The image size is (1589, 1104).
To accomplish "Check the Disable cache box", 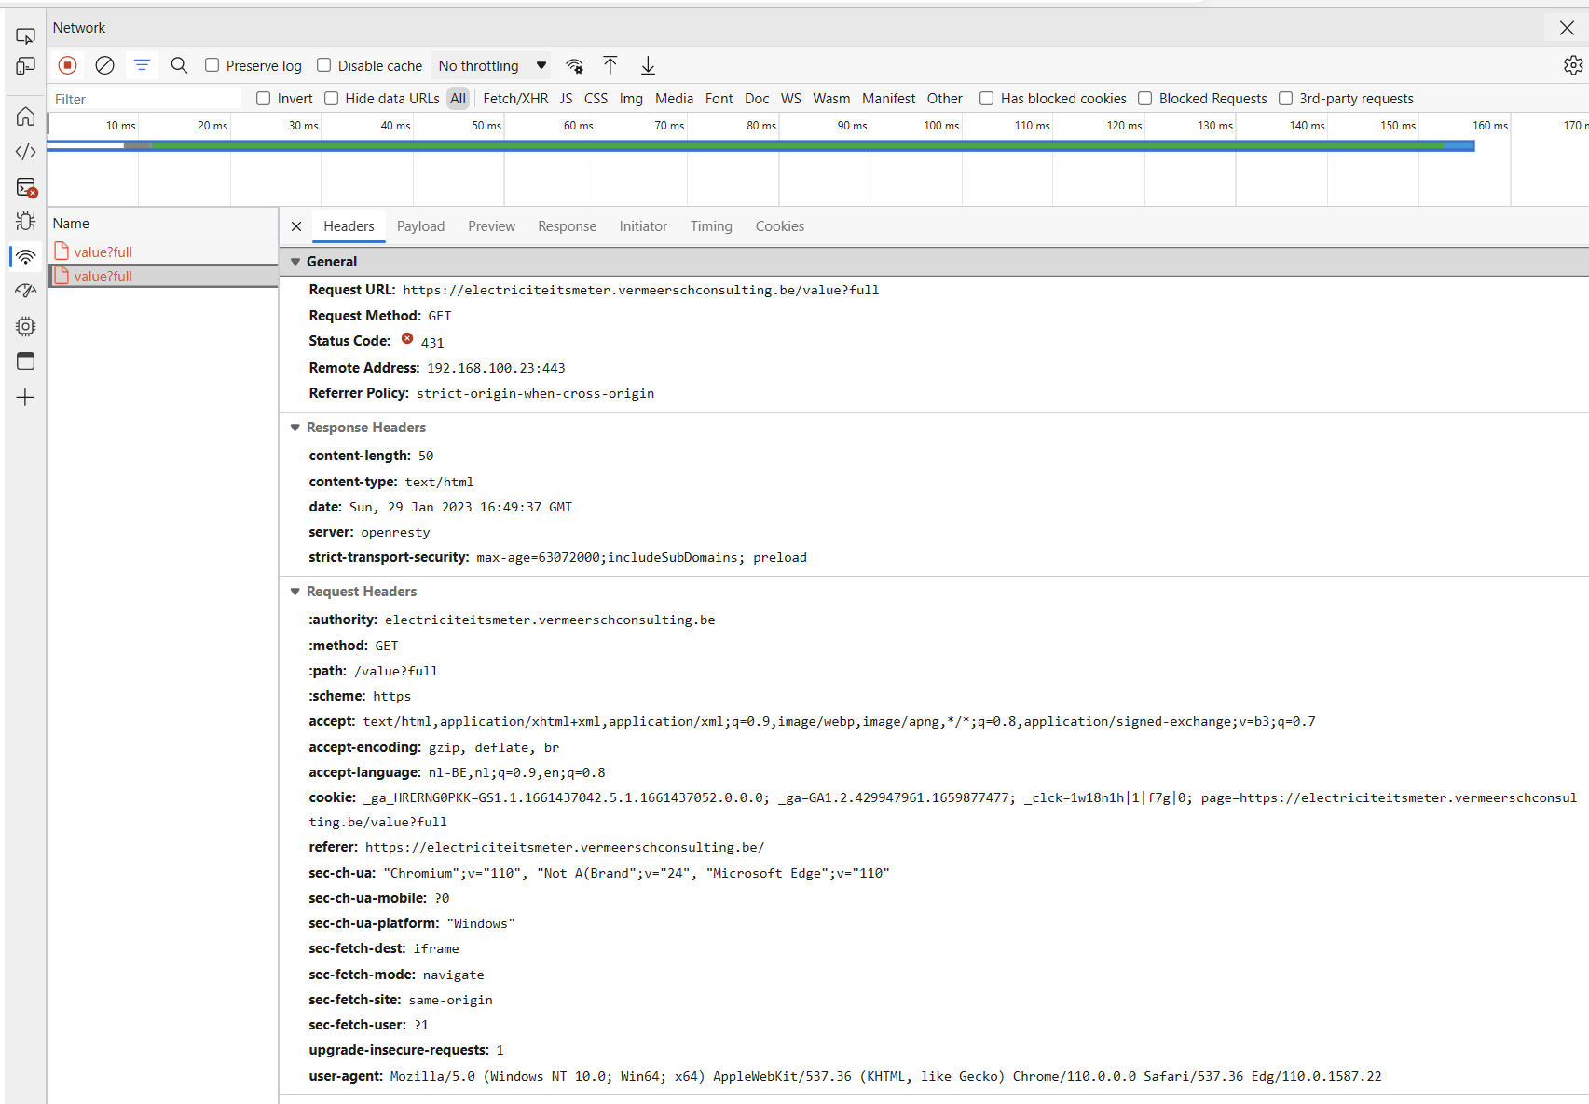I will (x=323, y=65).
